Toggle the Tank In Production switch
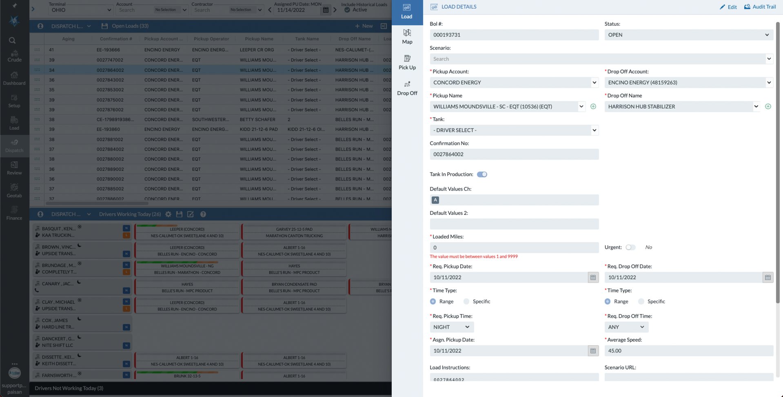This screenshot has height=397, width=783. point(482,174)
